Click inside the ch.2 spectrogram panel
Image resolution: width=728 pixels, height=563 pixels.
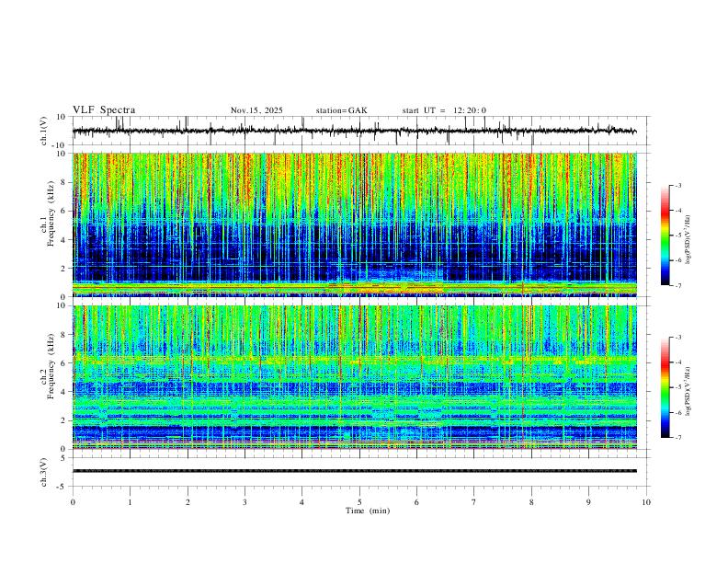pyautogui.click(x=354, y=377)
